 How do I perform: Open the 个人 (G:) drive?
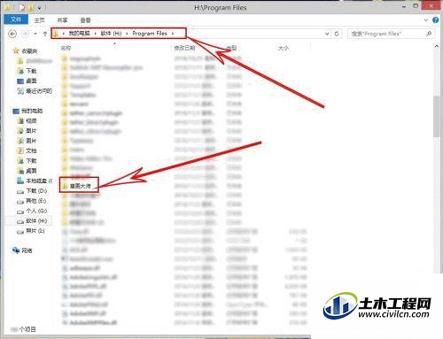pos(36,211)
